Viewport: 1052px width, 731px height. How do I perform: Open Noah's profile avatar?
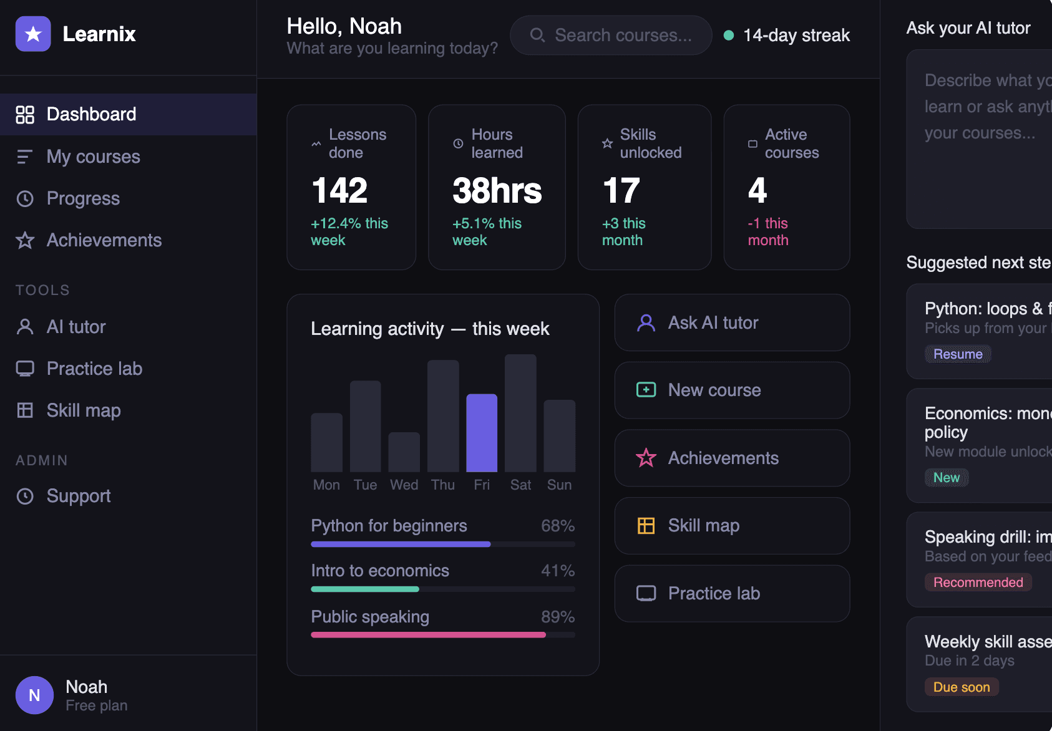click(x=34, y=695)
